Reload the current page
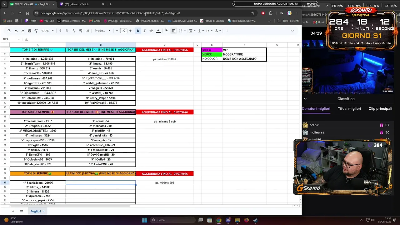This screenshot has width=400, height=225. point(20,13)
